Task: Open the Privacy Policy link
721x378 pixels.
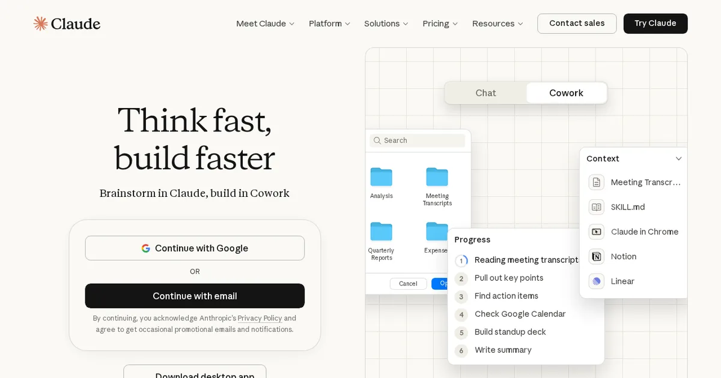Action: [260, 318]
